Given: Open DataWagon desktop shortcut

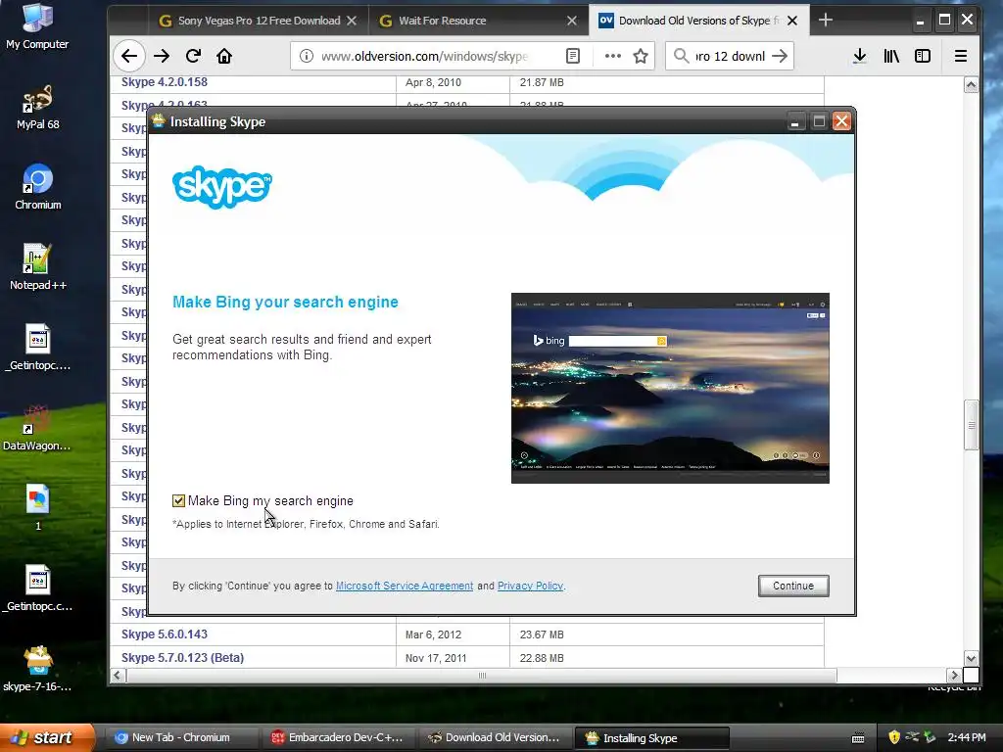Looking at the screenshot, I should coord(37,428).
